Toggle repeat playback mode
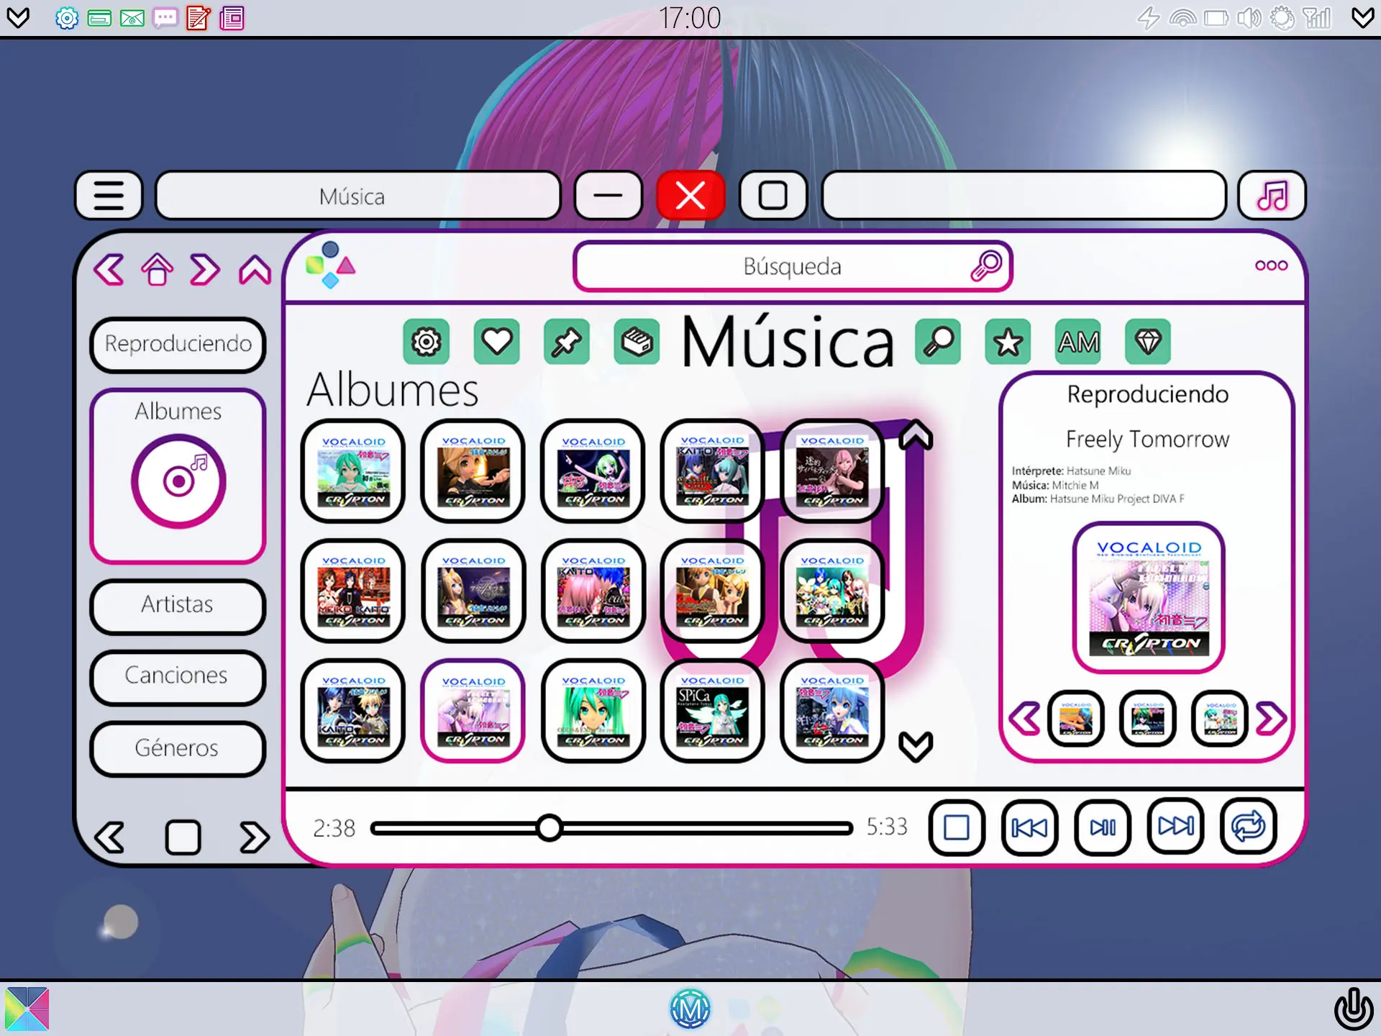This screenshot has width=1381, height=1036. point(1248,827)
